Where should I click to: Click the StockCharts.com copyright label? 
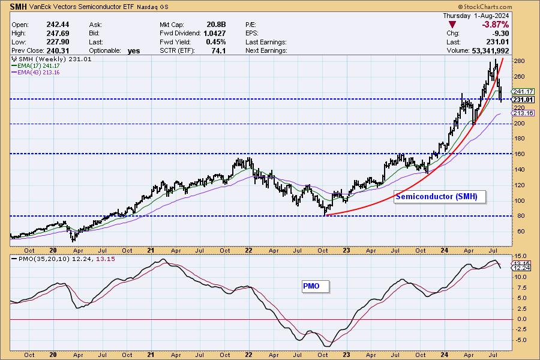485,7
